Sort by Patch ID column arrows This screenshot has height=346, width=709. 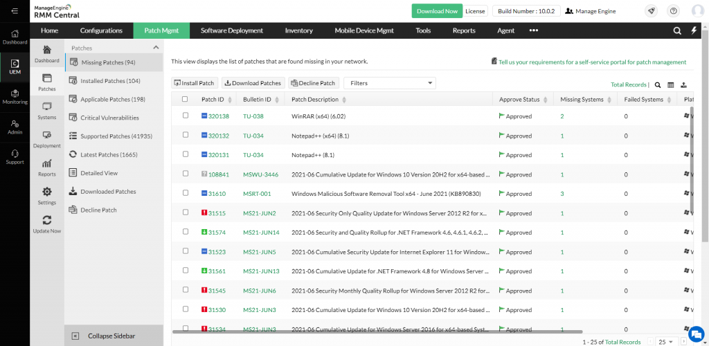(x=230, y=100)
